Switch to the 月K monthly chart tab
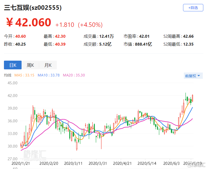This screenshot has width=207, height=169. click(48, 65)
